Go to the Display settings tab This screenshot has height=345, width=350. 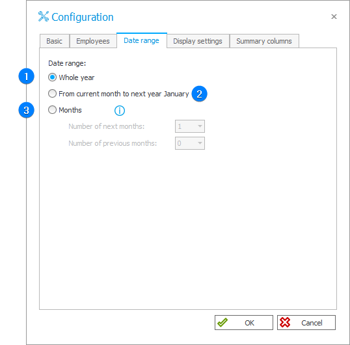click(198, 41)
